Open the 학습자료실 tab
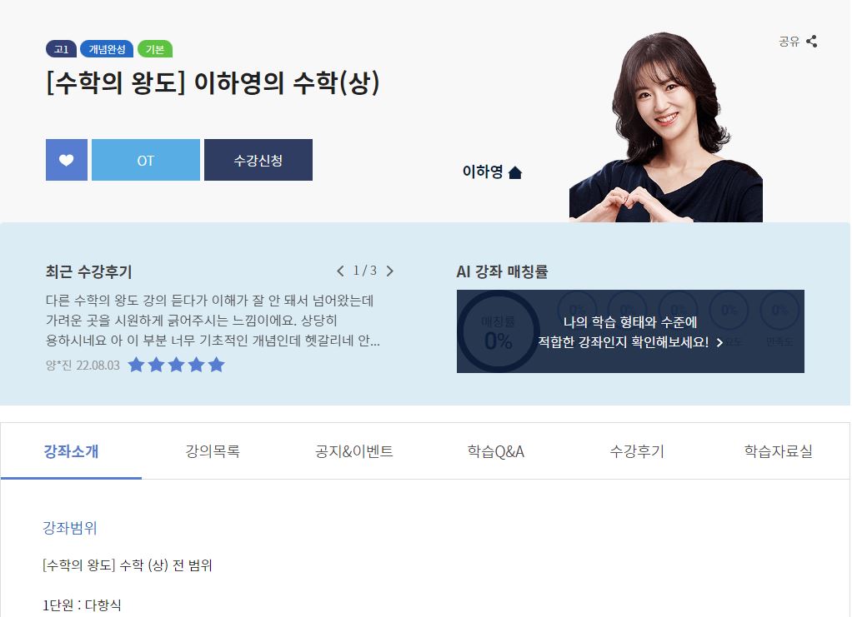This screenshot has width=852, height=617. 778,451
